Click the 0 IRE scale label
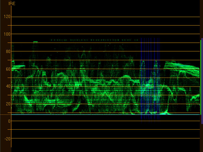This screenshot has height=152, width=203. coord(9,121)
